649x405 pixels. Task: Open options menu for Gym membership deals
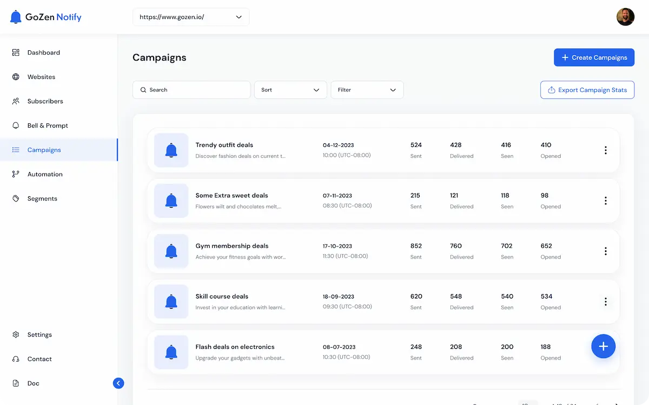[605, 251]
